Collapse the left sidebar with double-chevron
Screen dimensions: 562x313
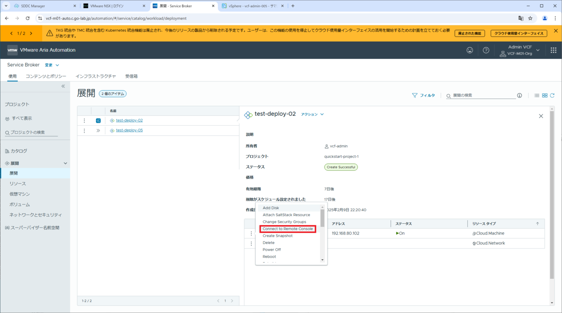click(63, 86)
